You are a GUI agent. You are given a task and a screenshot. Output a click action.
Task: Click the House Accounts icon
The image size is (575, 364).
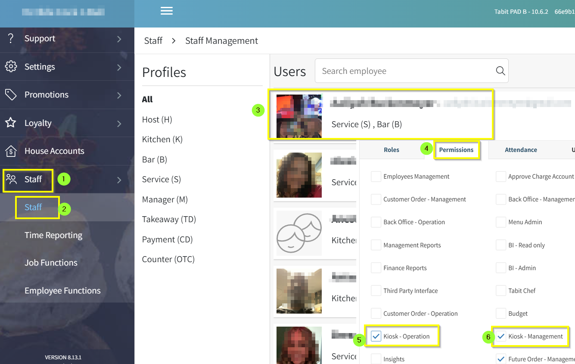pos(11,151)
